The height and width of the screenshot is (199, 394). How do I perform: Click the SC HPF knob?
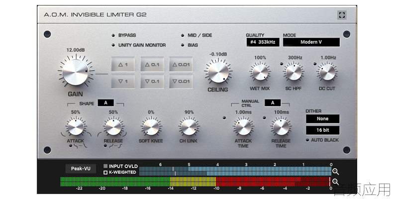pyautogui.click(x=294, y=72)
